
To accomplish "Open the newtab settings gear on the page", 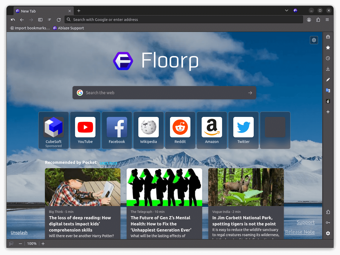I will (314, 40).
